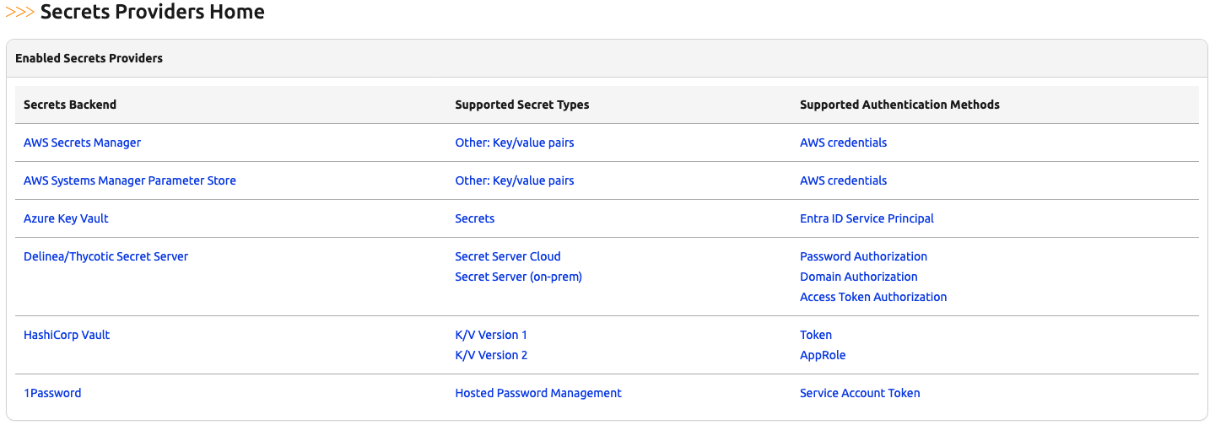
Task: Open the K/V Version 2 link
Action: [x=491, y=355]
